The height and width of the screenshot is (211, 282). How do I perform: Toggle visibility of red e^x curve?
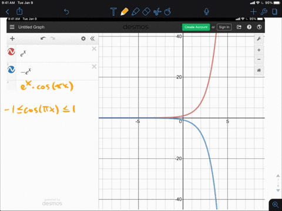[x=11, y=52]
